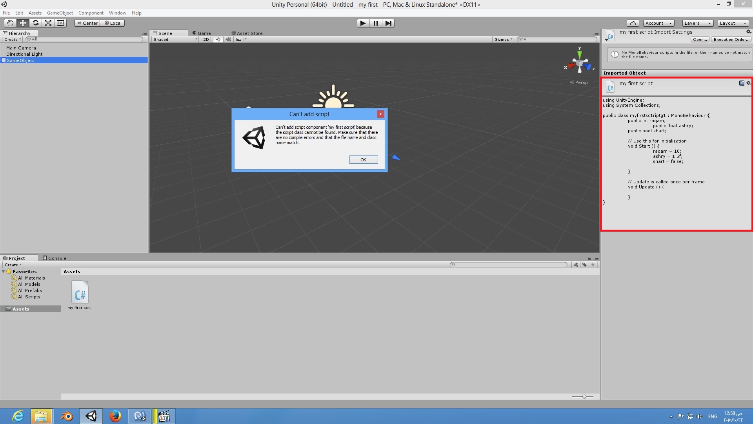This screenshot has width=753, height=424.
Task: Click the Open... script button
Action: (700, 40)
